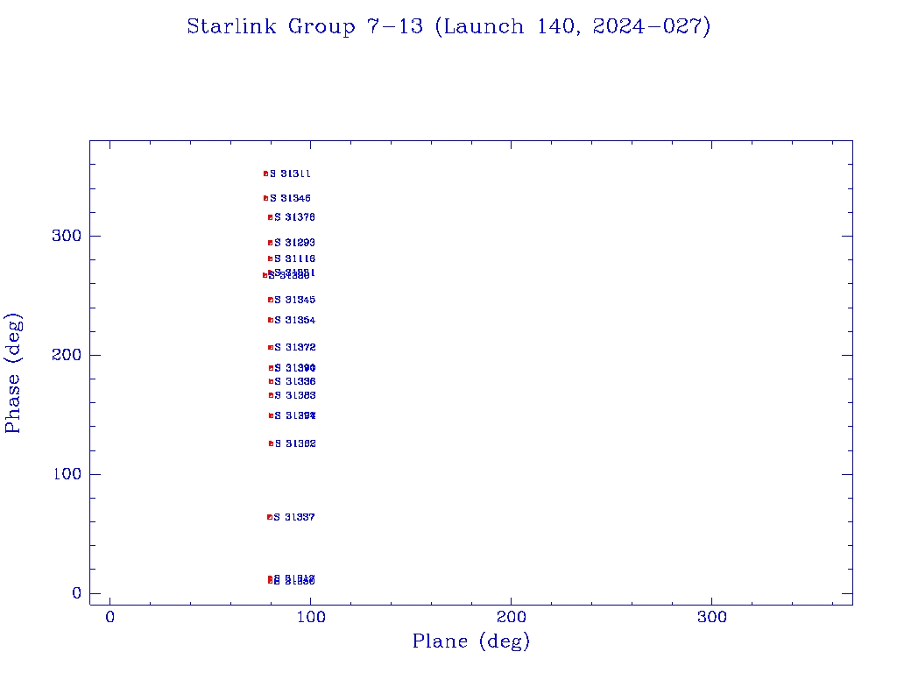Click the 'Plane (deg)' horizontal axis label
897x673 pixels.
[470, 641]
